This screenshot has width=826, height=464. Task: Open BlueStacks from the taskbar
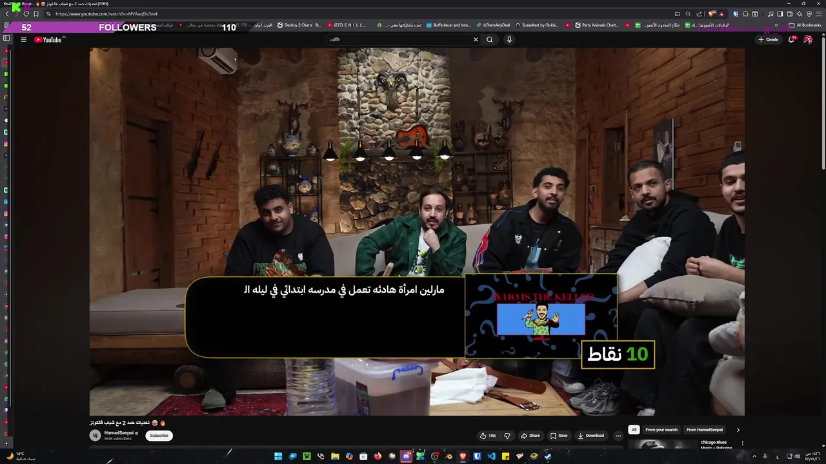coord(534,456)
